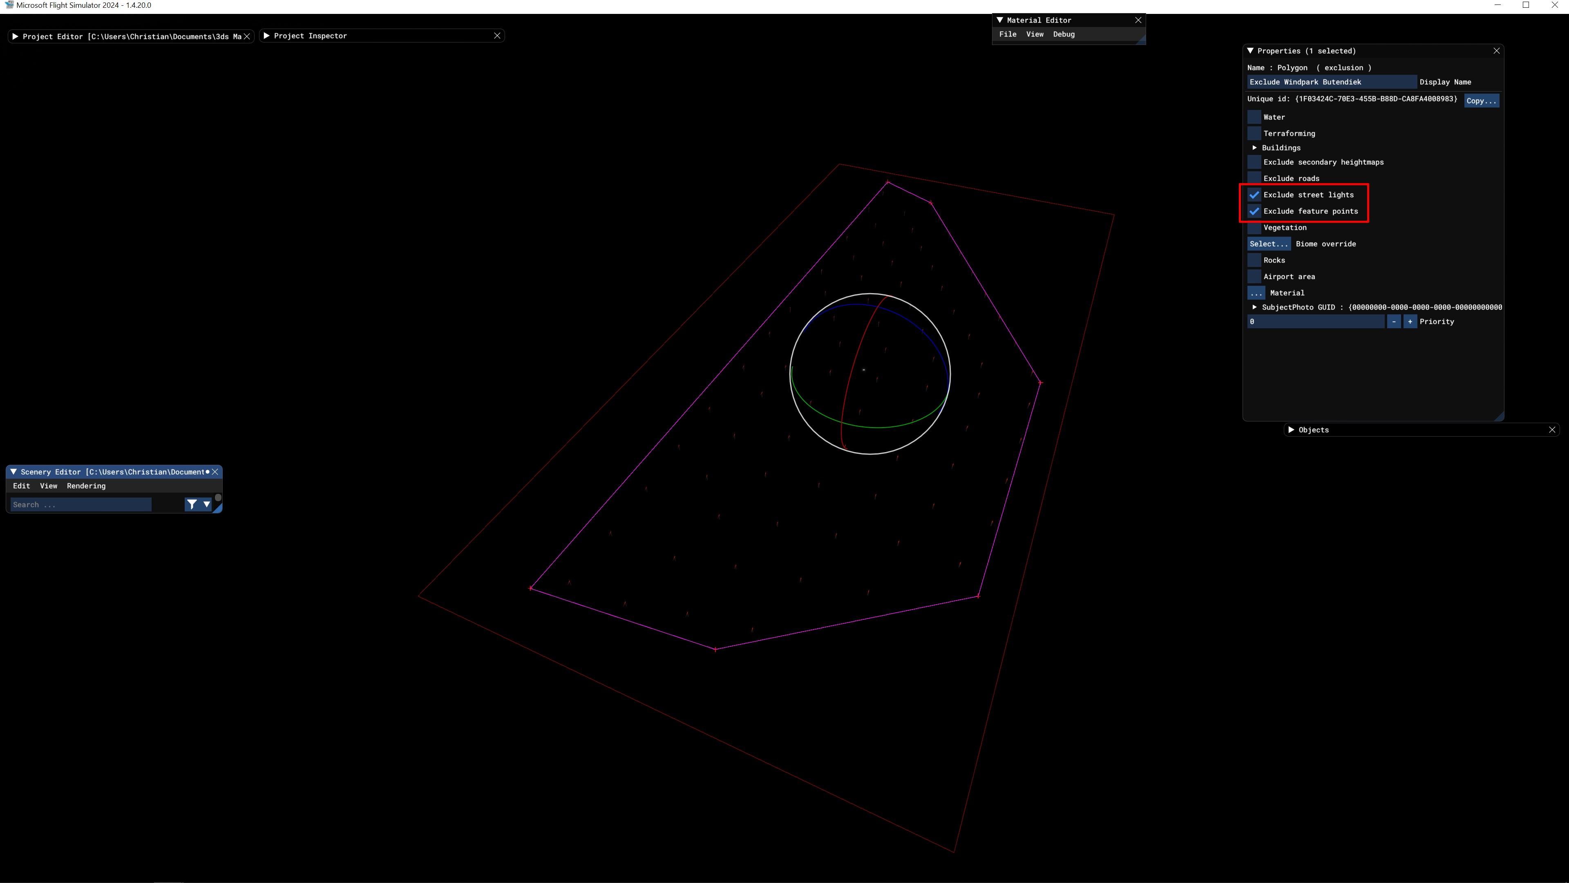This screenshot has height=883, width=1569.
Task: Close the Project Inspector panel
Action: 497,36
